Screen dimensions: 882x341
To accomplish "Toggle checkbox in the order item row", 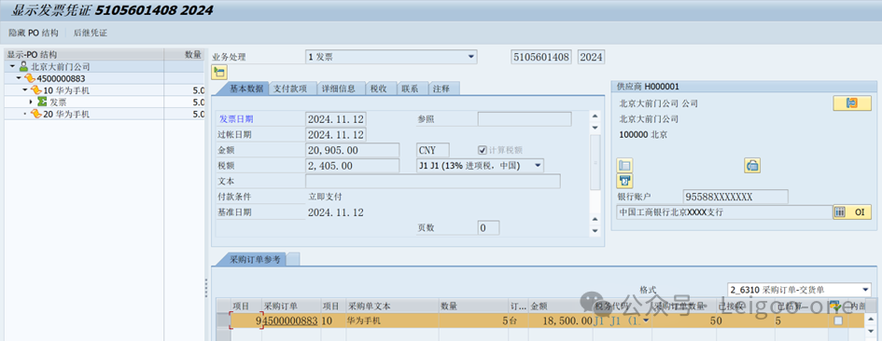I will pos(838,321).
